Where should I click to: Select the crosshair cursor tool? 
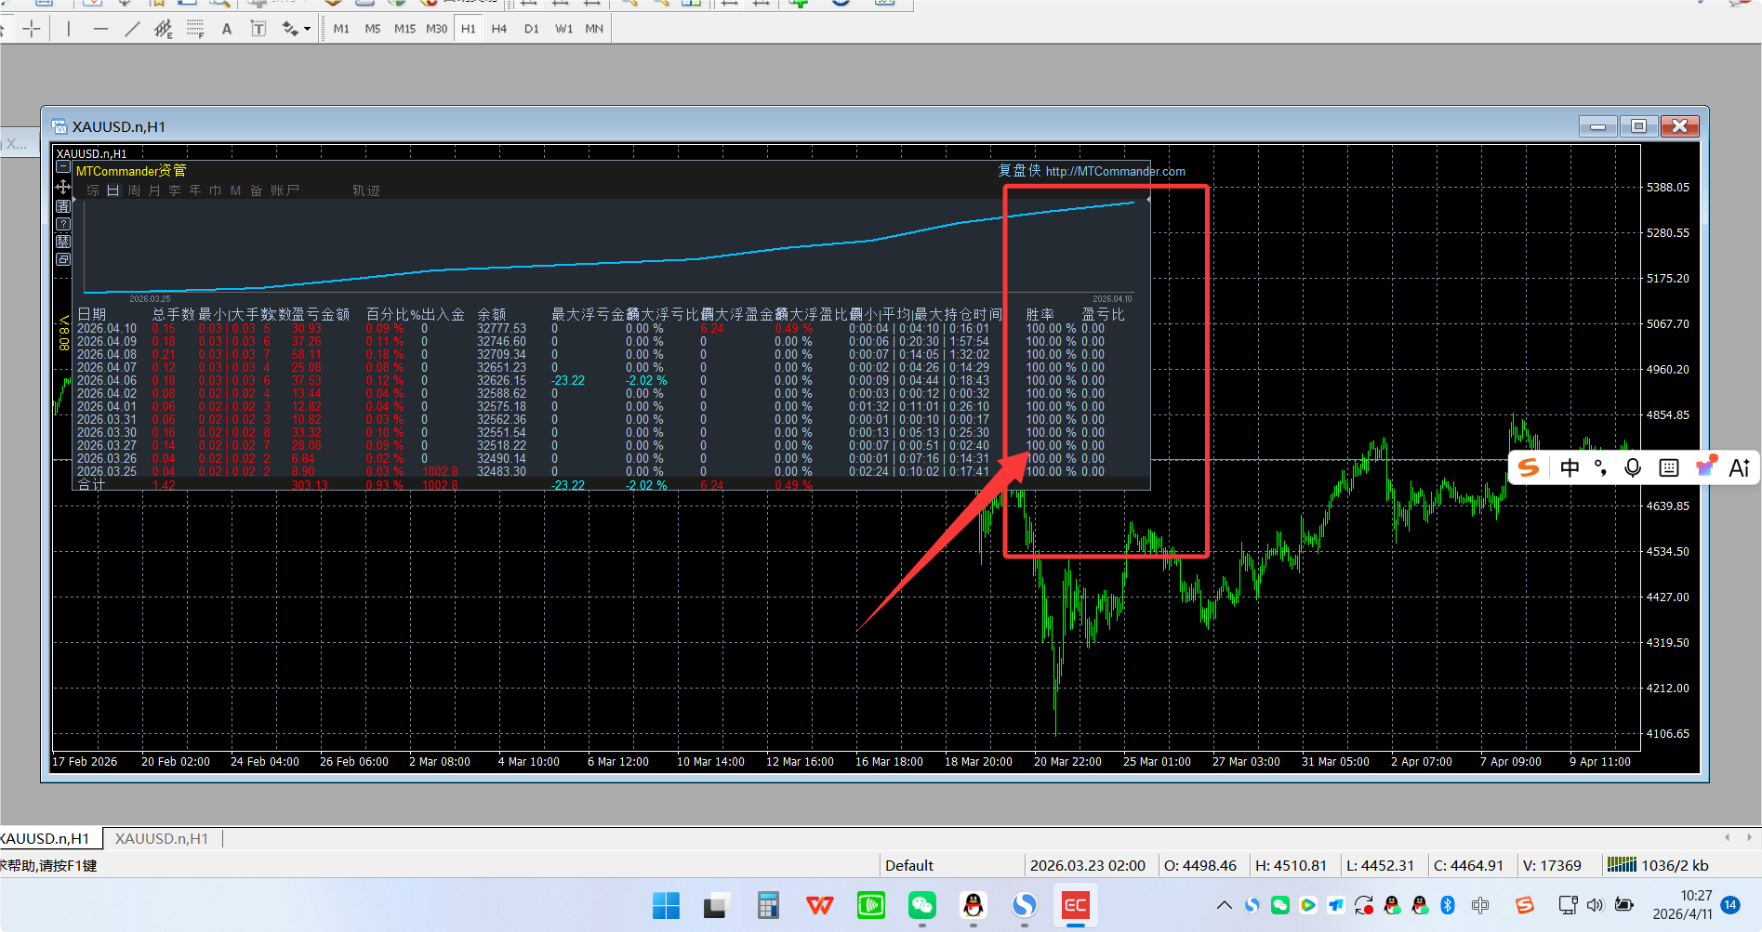pos(32,29)
